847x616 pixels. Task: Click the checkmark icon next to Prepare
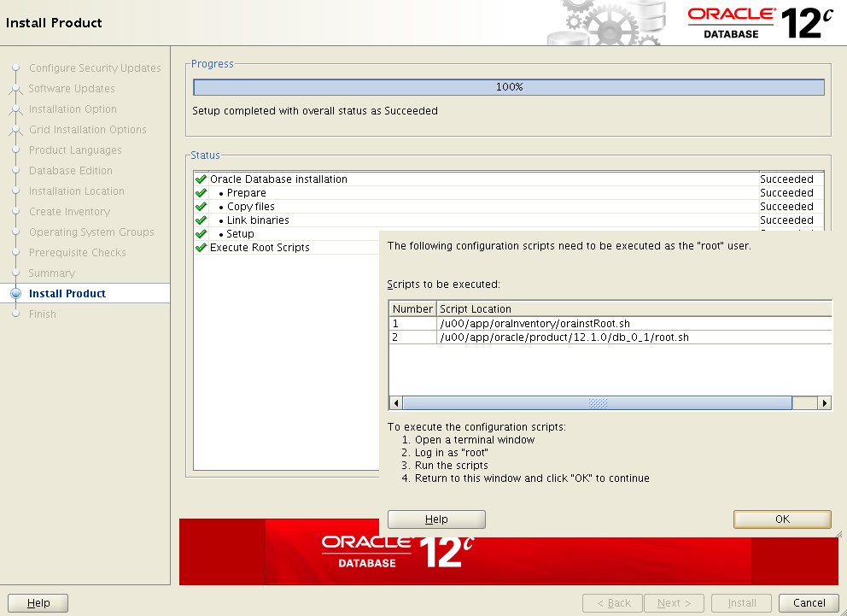coord(201,193)
